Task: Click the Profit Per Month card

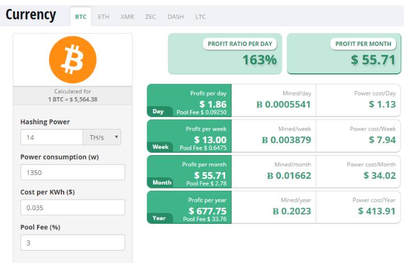Action: (x=344, y=53)
